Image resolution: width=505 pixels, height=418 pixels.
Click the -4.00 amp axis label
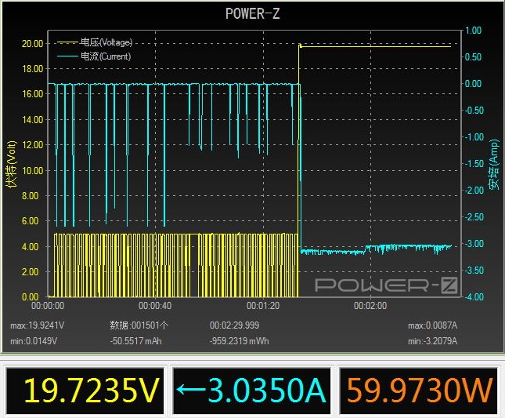pyautogui.click(x=474, y=296)
